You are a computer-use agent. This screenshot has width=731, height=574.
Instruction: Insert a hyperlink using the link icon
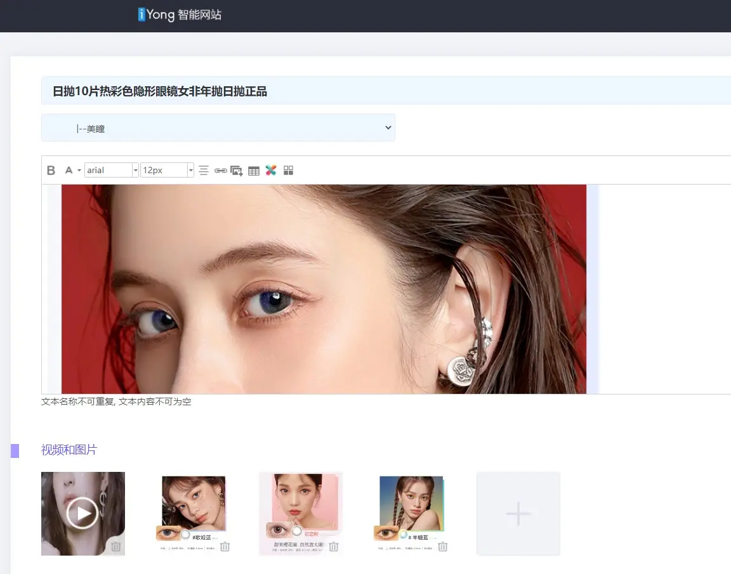pyautogui.click(x=221, y=170)
